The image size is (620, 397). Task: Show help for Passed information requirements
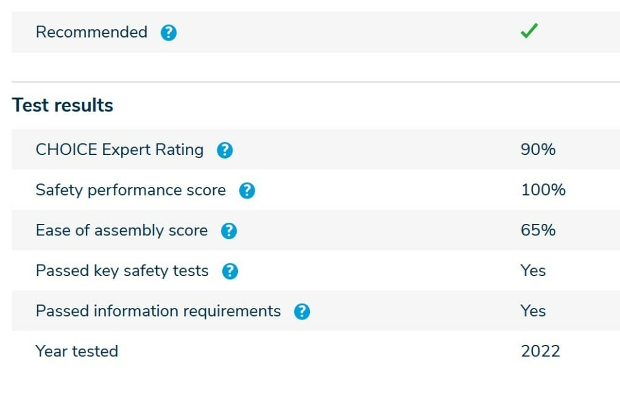[x=302, y=312]
